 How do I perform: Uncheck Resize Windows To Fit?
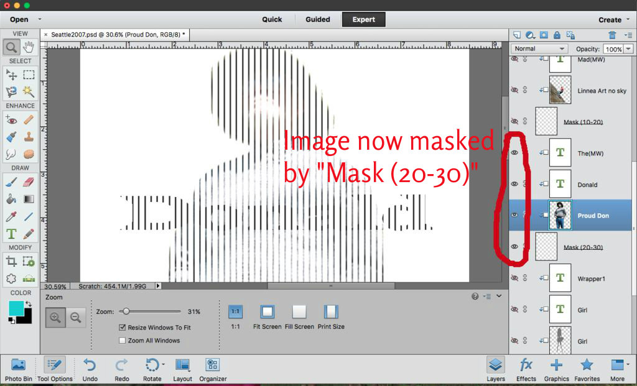(x=123, y=327)
